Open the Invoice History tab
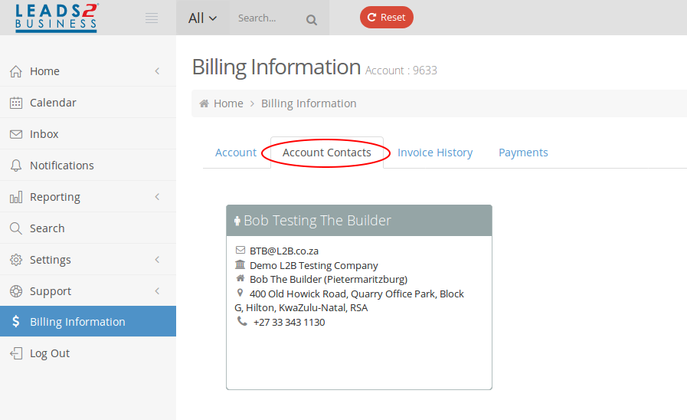The width and height of the screenshot is (687, 420). point(435,153)
